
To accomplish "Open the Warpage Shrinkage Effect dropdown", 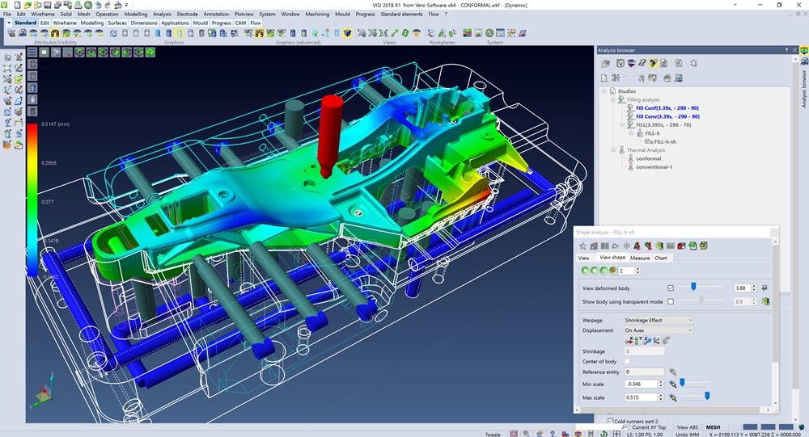I will click(x=659, y=320).
